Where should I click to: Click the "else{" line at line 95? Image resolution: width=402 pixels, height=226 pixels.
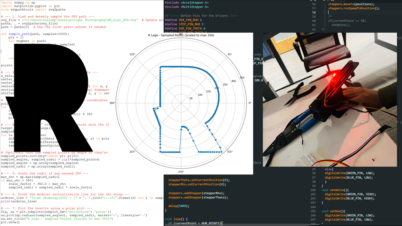[x=330, y=169]
